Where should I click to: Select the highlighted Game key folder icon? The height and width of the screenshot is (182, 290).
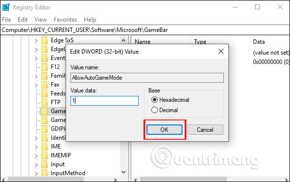tap(44, 111)
